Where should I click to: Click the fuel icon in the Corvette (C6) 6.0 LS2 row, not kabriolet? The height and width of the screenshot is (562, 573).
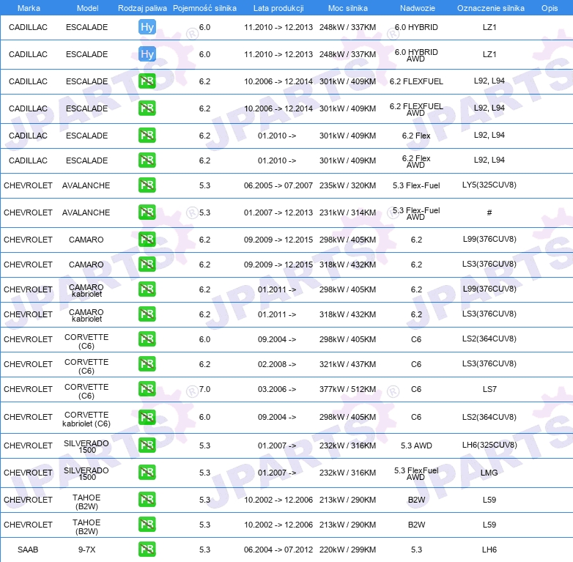(147, 339)
